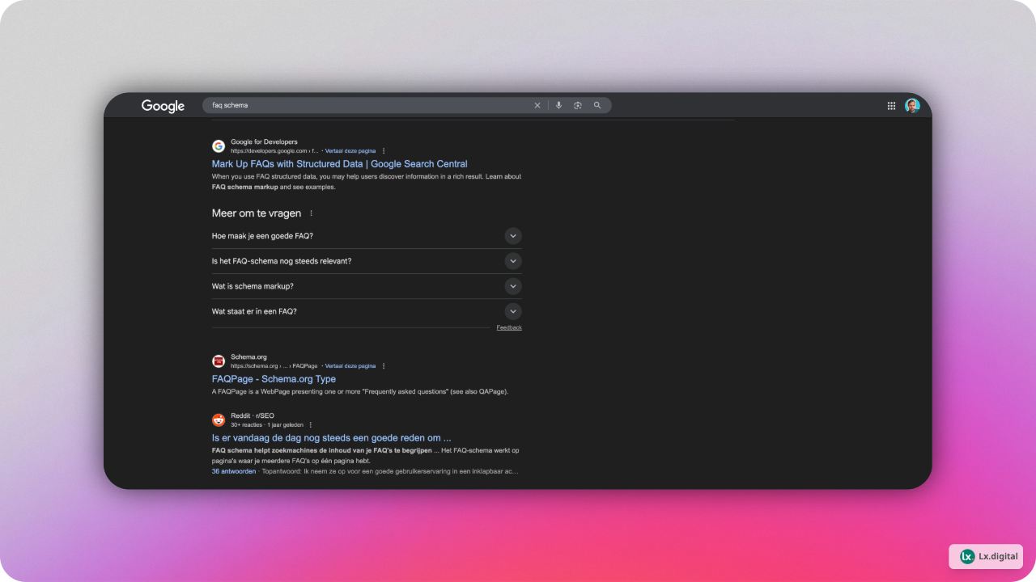Open image search with the camera icon

(x=578, y=105)
